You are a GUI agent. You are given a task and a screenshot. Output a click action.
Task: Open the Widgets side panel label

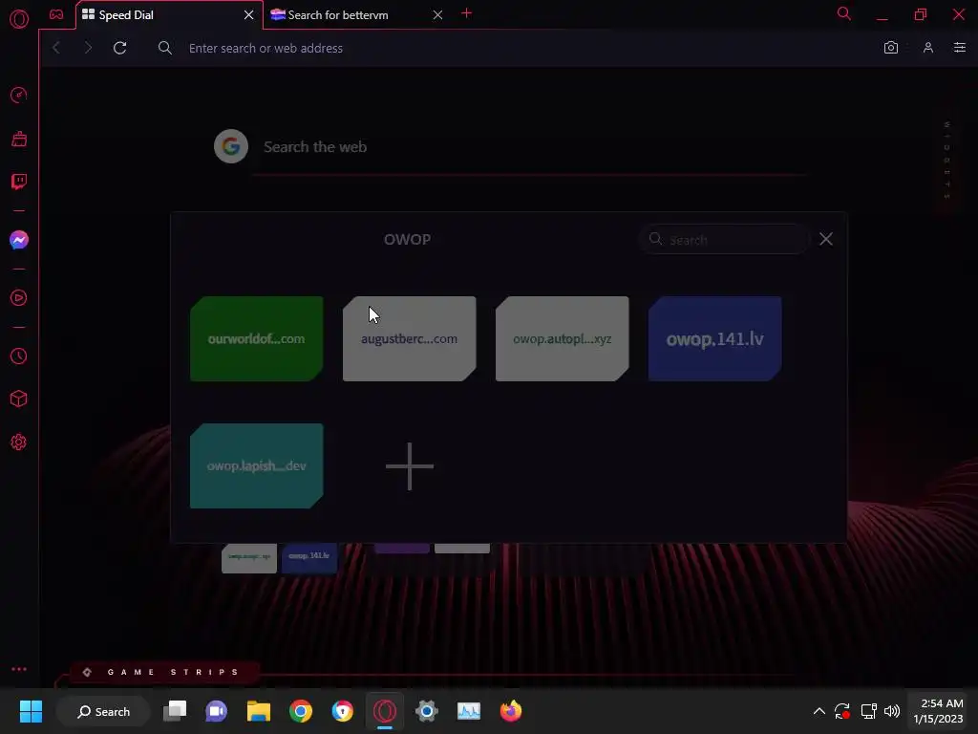[946, 161]
